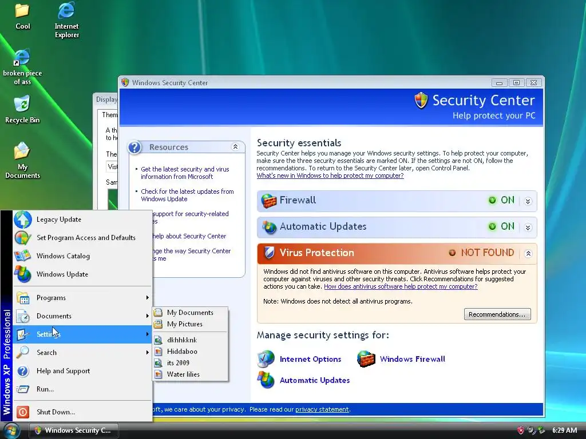
Task: Open Legacy Update from Start menu
Action: pyautogui.click(x=83, y=219)
